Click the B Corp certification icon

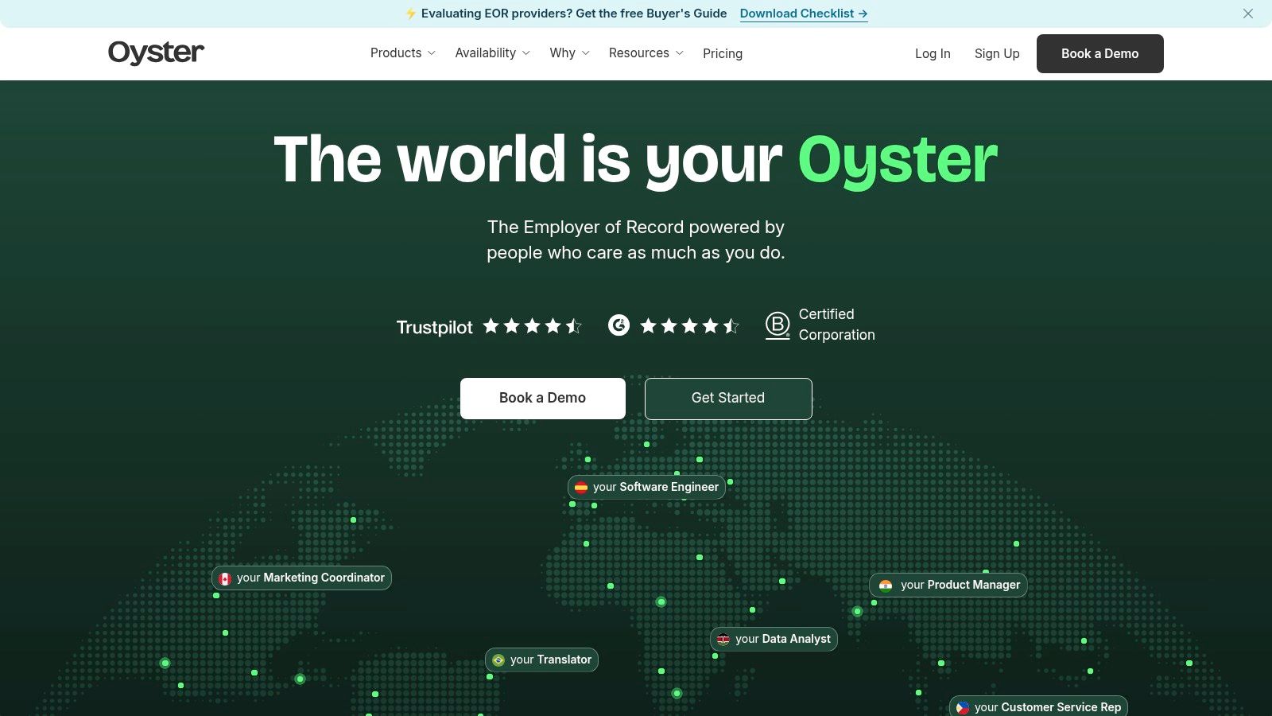778,325
